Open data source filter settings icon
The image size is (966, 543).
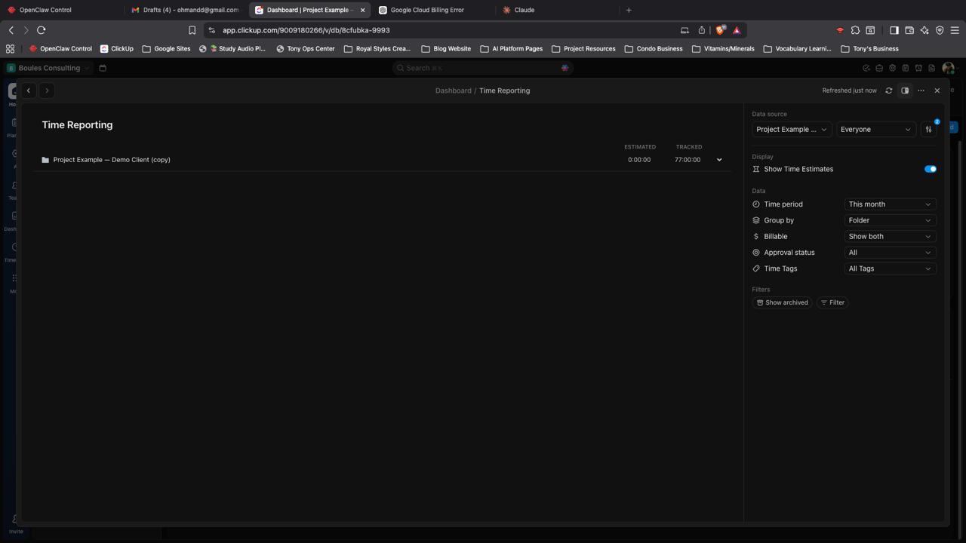pyautogui.click(x=929, y=129)
